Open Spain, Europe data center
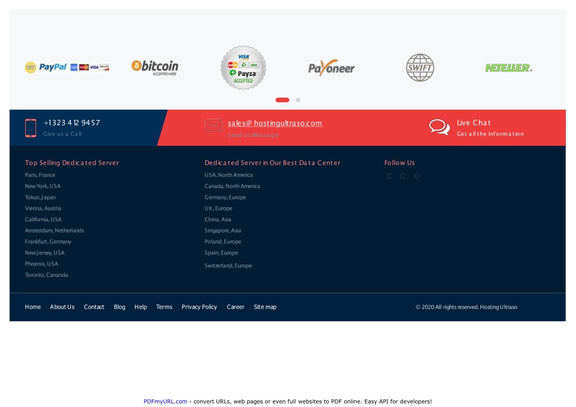This screenshot has height=407, width=576. (221, 253)
